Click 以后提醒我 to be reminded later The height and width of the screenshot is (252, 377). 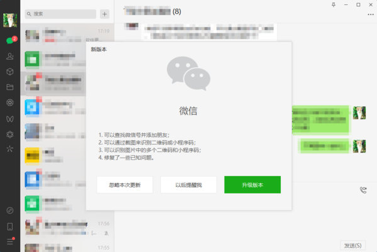188,185
